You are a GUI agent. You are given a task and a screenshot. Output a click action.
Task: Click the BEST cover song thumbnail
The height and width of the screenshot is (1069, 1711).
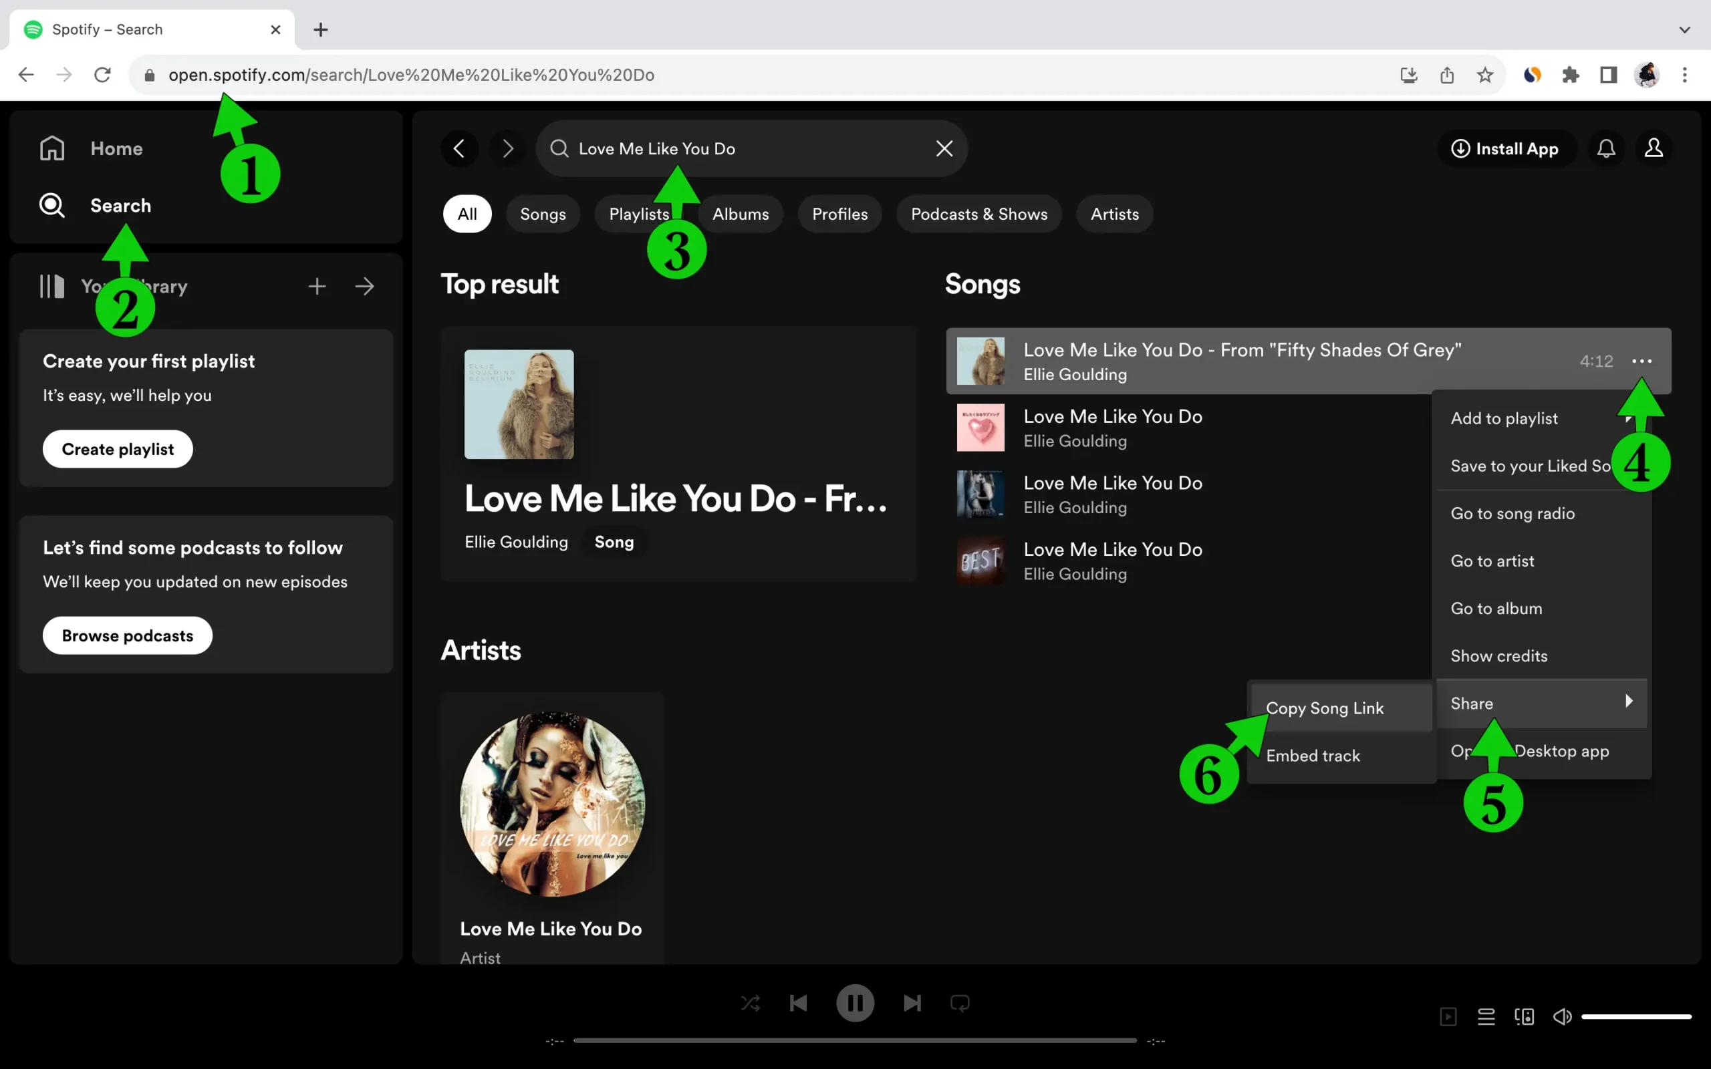point(980,561)
